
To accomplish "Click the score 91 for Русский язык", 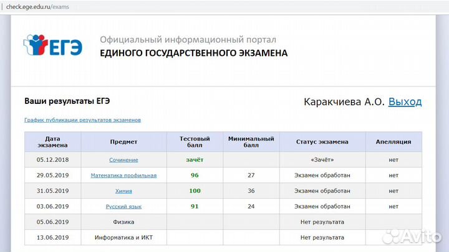I will 195,207.
